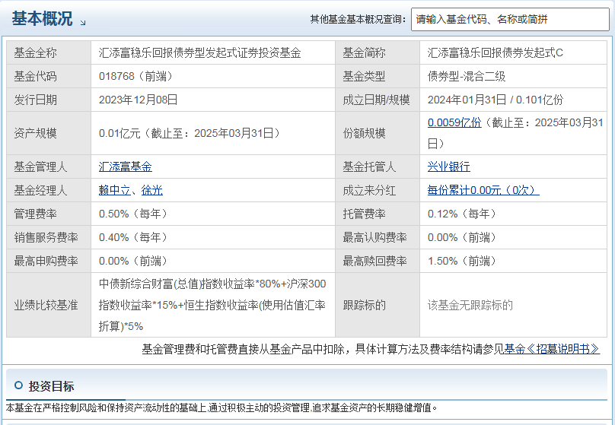This screenshot has height=425, width=615.
Task: Click the 基金简称 row label
Action: [364, 52]
